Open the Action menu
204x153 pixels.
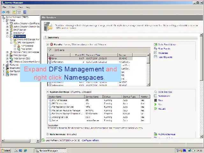tap(12, 7)
